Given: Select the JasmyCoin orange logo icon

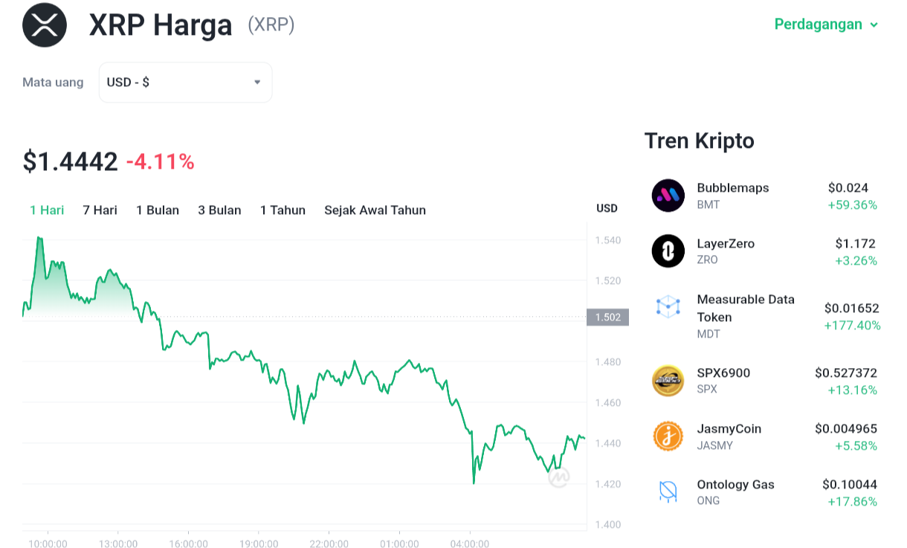Looking at the screenshot, I should click(668, 436).
